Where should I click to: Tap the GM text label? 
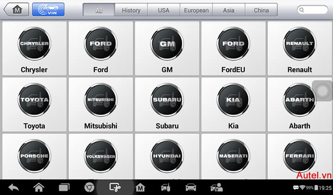point(167,70)
